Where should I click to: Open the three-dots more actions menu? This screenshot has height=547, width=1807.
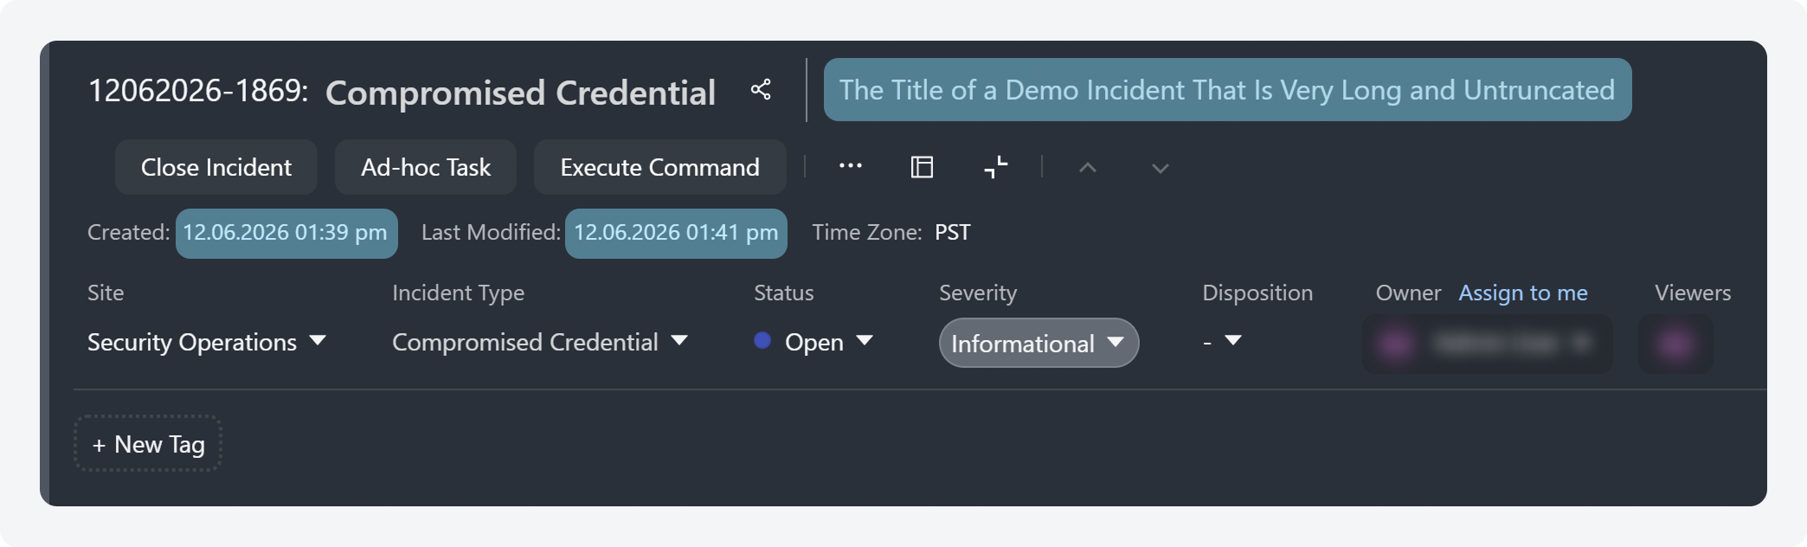[851, 166]
